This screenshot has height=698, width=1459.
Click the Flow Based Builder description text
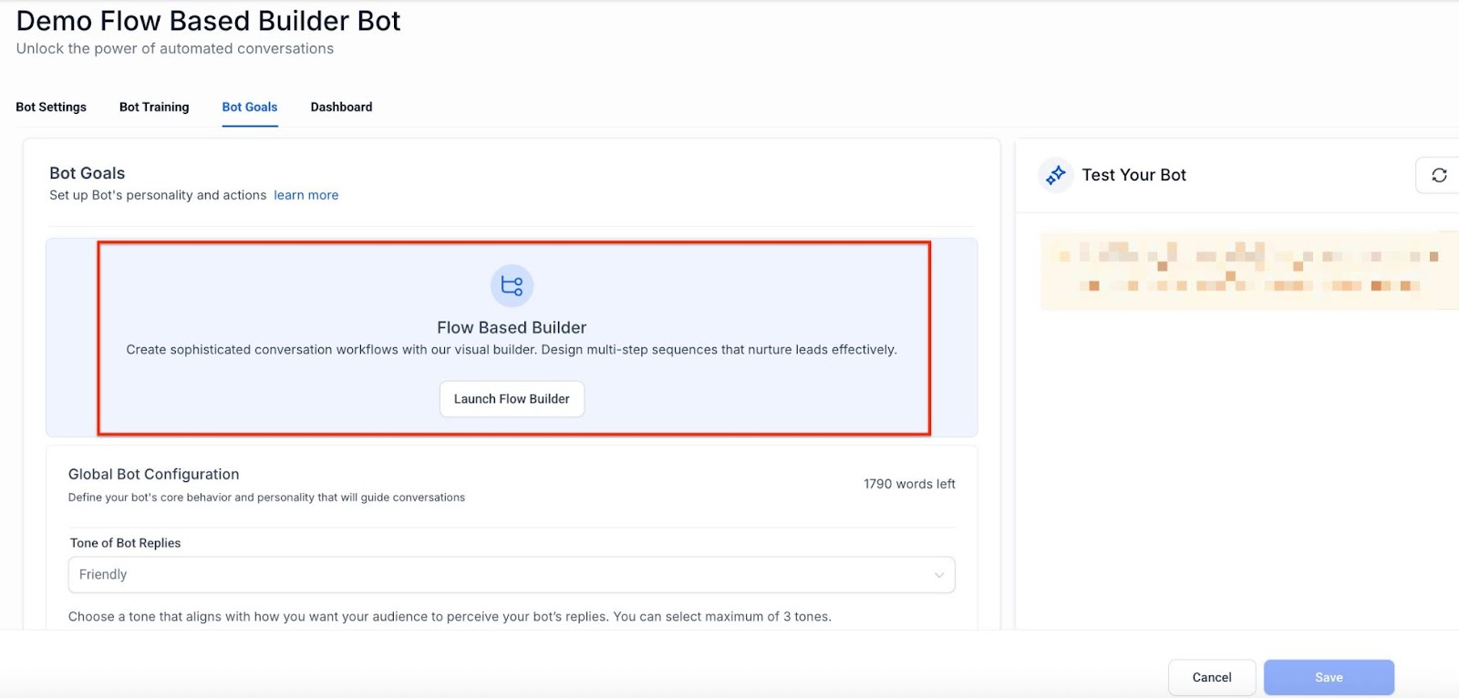point(512,350)
